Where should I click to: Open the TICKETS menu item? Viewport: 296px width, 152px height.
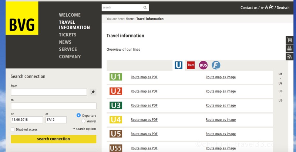click(68, 35)
